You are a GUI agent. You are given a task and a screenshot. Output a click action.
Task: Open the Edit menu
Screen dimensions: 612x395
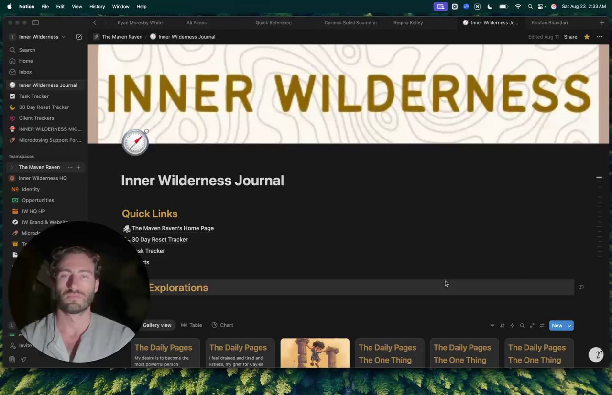[x=60, y=7]
